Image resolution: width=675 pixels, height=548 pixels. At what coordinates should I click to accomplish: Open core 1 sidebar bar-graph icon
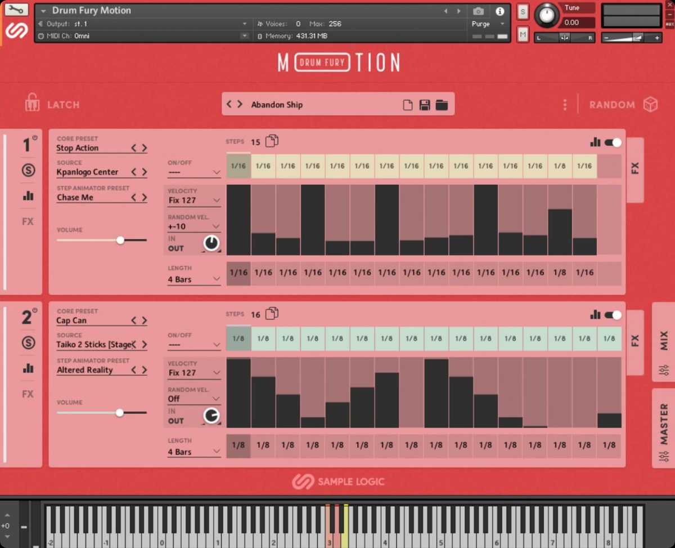coord(28,196)
